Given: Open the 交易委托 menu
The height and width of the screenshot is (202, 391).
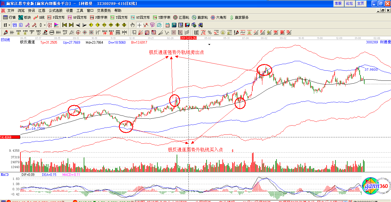Looking at the screenshot, I should pos(104,10).
